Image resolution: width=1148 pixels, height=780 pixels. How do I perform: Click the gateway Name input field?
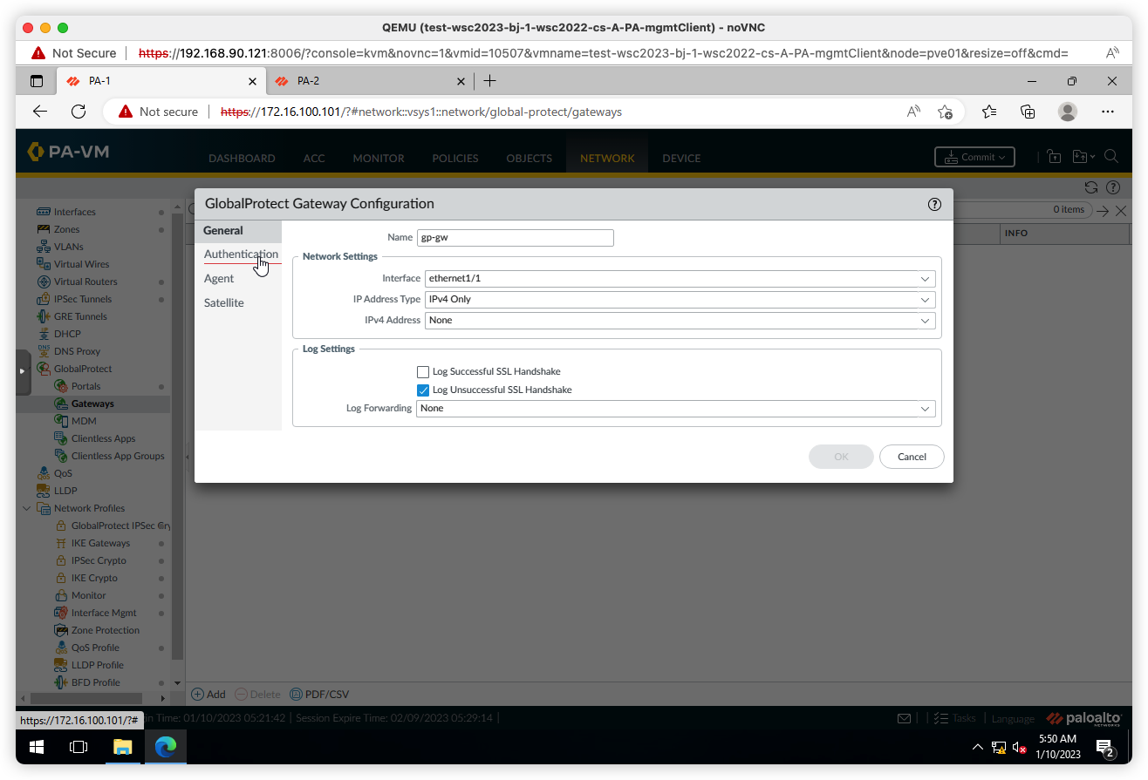pos(515,238)
